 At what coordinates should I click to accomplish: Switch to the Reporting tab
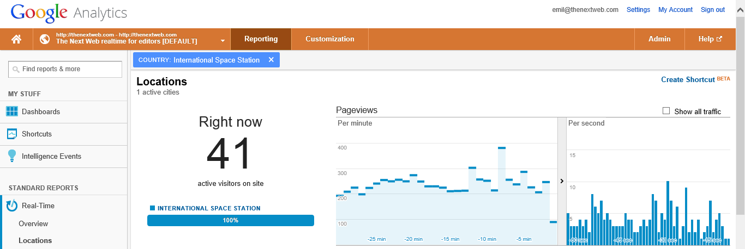[x=261, y=39]
